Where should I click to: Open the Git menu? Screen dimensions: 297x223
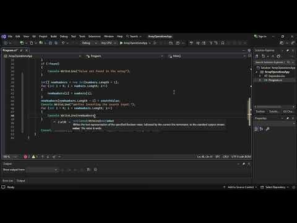[x=34, y=37]
